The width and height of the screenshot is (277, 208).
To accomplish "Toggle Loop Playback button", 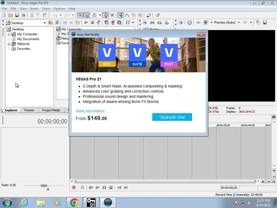I will click(83, 187).
